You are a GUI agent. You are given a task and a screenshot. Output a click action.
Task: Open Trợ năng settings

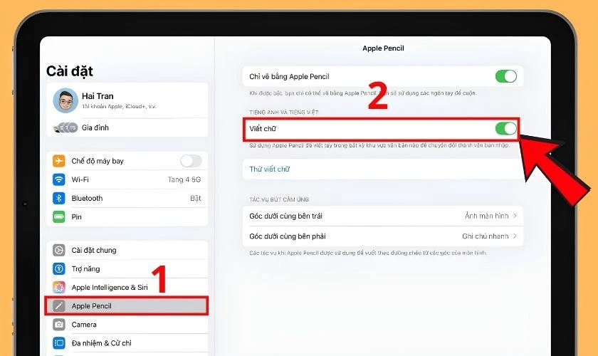coord(127,269)
